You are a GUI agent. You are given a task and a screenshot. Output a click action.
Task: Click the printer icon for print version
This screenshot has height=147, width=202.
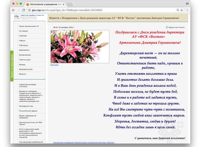tap(167, 27)
